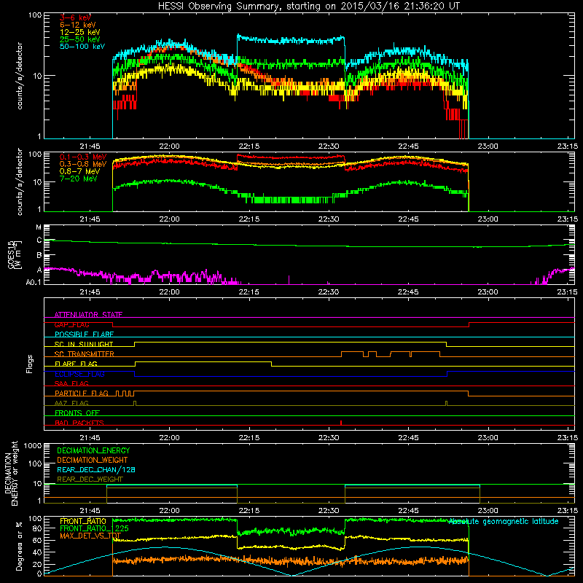Click the Absolute geomagnetic latitude label
The height and width of the screenshot is (583, 583).
point(504,521)
